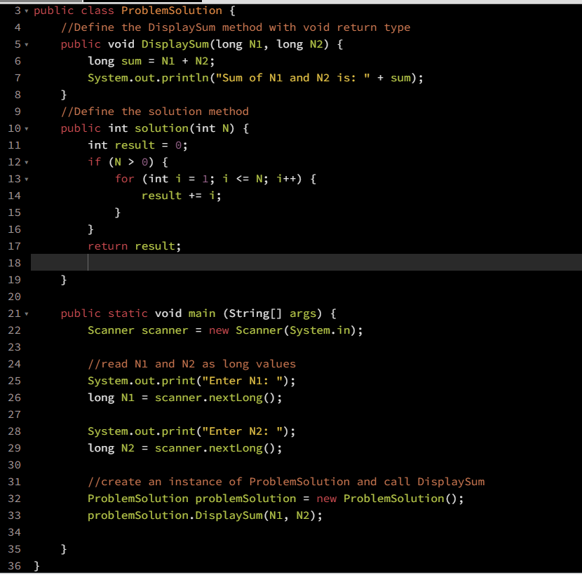Select the word Scanner on line 22

point(109,330)
